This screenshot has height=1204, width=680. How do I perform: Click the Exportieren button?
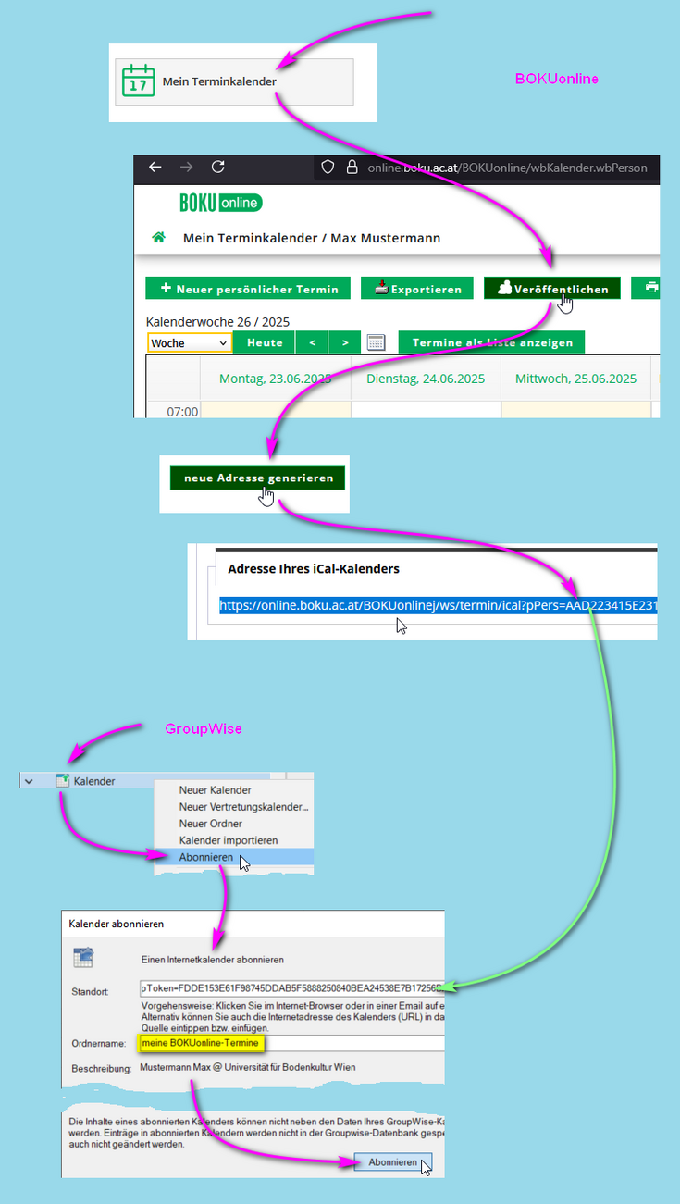point(417,289)
